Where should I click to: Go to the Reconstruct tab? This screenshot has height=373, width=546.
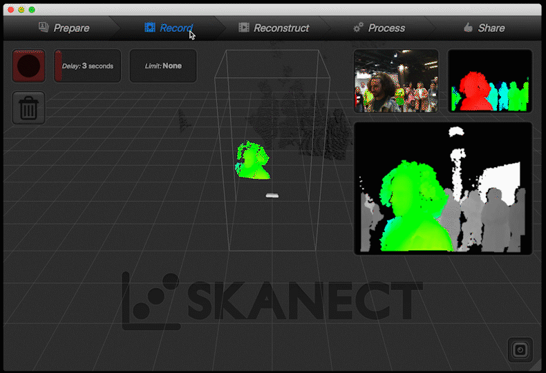tap(274, 28)
